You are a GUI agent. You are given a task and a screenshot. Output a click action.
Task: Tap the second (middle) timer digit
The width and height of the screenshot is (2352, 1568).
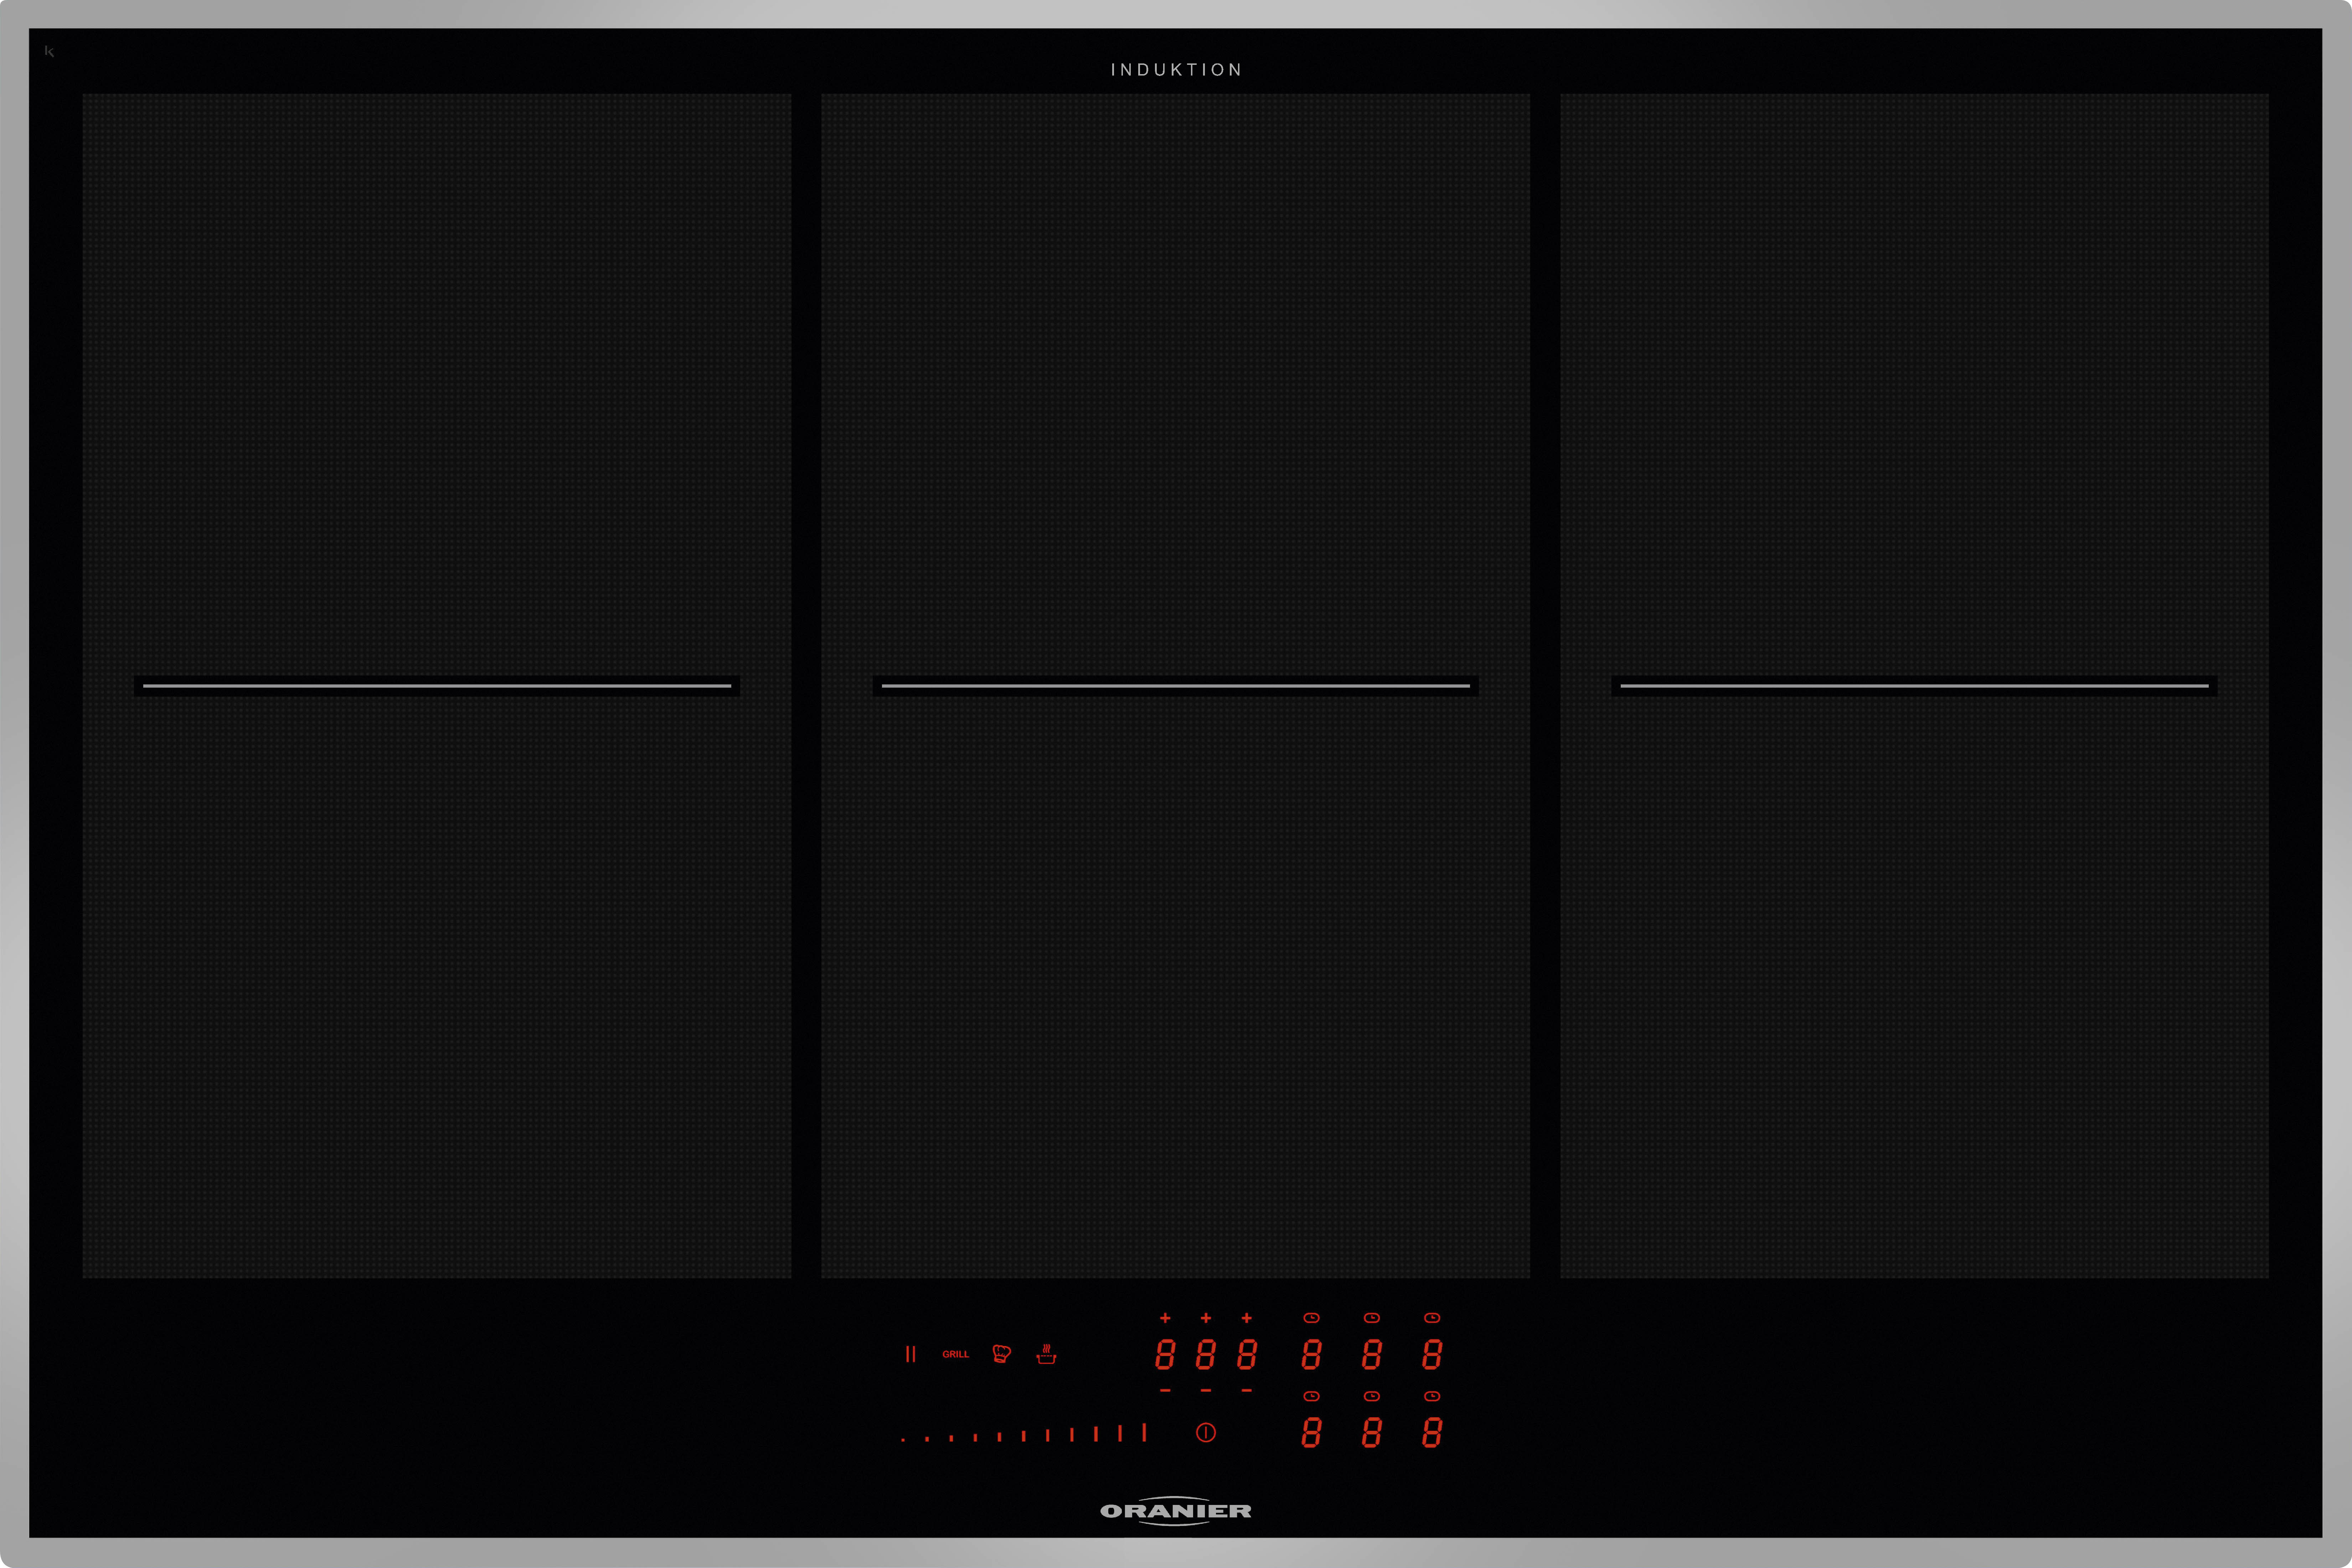coord(1206,1355)
